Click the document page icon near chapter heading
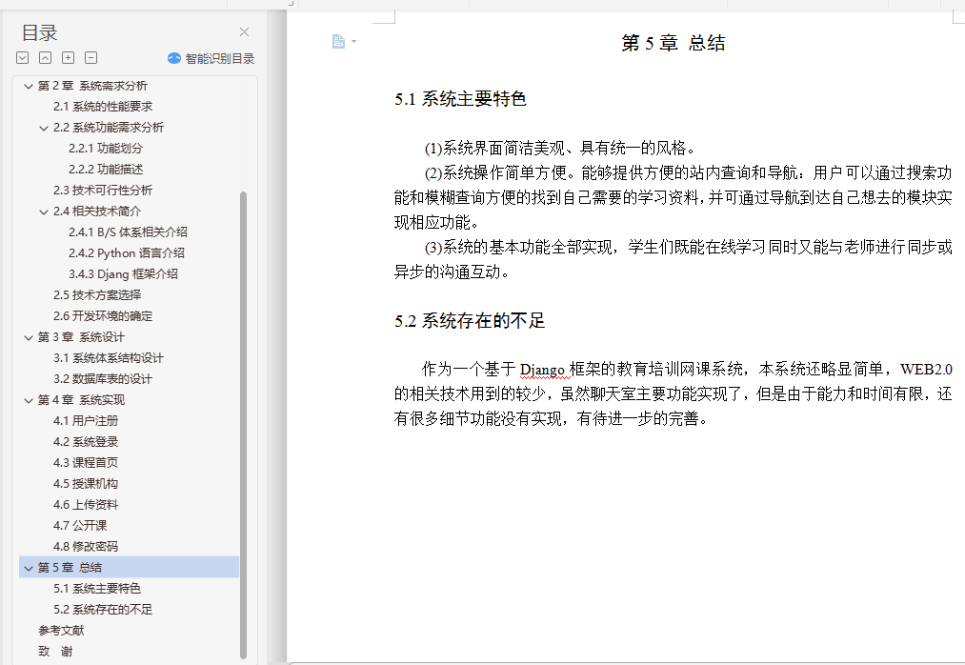Image resolution: width=965 pixels, height=665 pixels. tap(338, 41)
